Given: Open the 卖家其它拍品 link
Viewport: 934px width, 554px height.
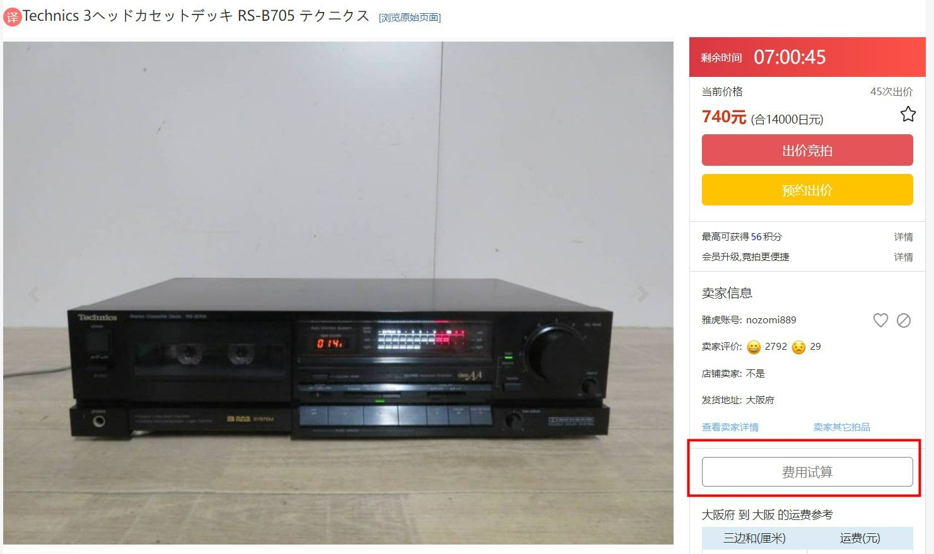Looking at the screenshot, I should point(841,427).
